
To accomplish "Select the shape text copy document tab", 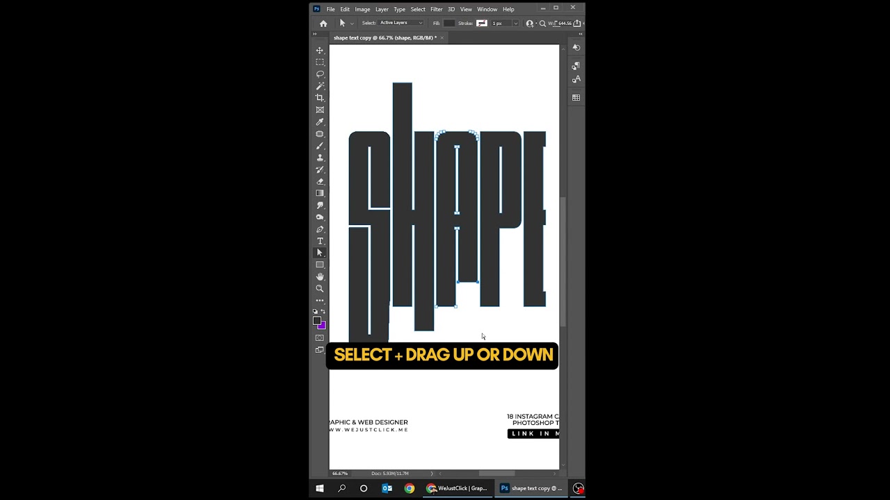I will [x=385, y=37].
